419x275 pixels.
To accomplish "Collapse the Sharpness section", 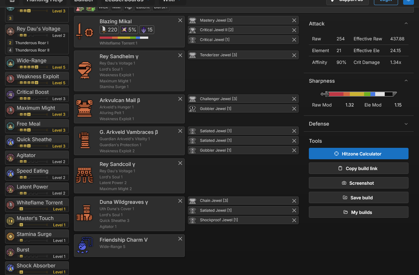I will click(406, 81).
